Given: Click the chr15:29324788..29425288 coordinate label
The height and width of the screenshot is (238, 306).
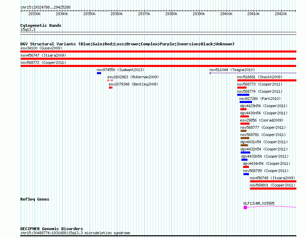Looking at the screenshot, I should point(45,8).
